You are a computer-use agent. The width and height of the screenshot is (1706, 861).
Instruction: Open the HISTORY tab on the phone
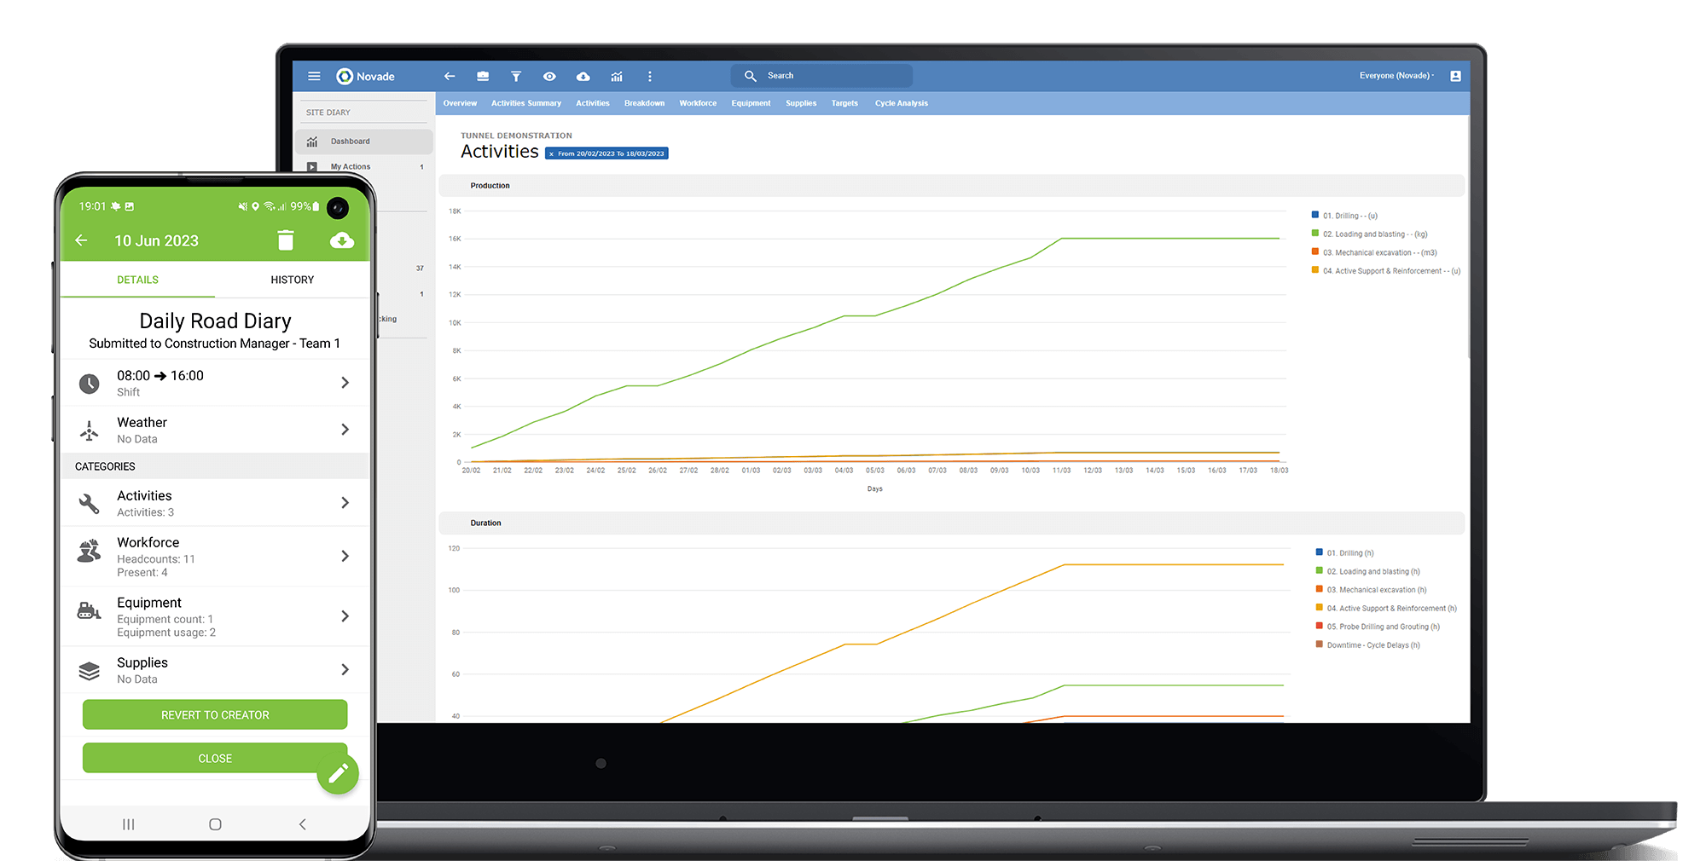292,279
